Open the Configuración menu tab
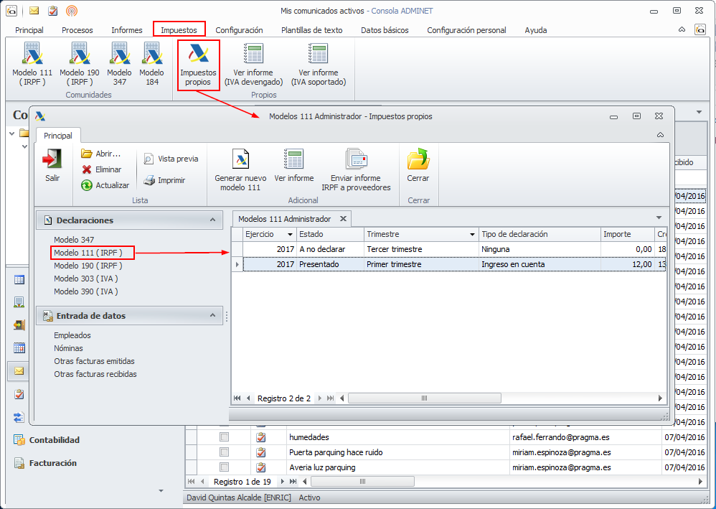Viewport: 716px width, 509px height. (x=239, y=30)
